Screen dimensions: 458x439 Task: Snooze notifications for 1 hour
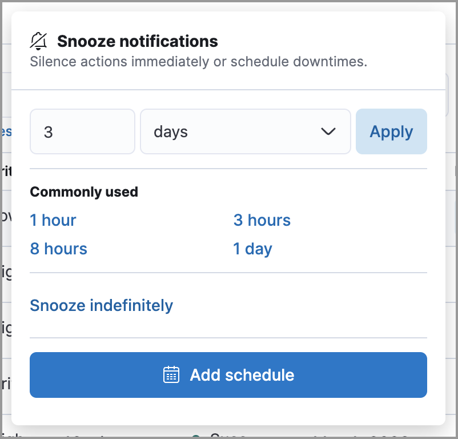point(53,220)
